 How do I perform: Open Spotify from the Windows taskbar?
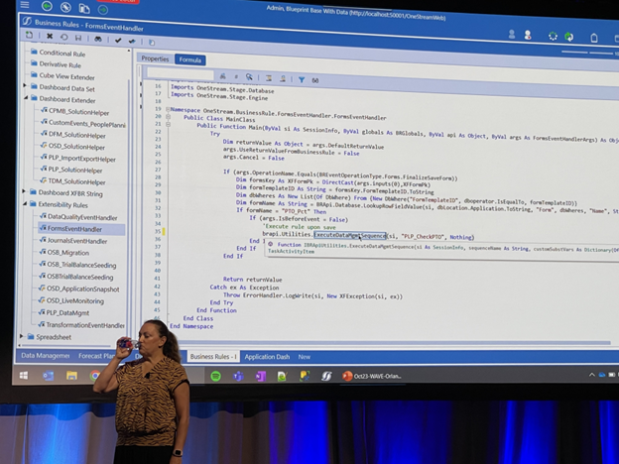[215, 376]
